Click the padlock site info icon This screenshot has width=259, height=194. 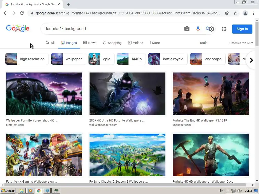(x=32, y=13)
